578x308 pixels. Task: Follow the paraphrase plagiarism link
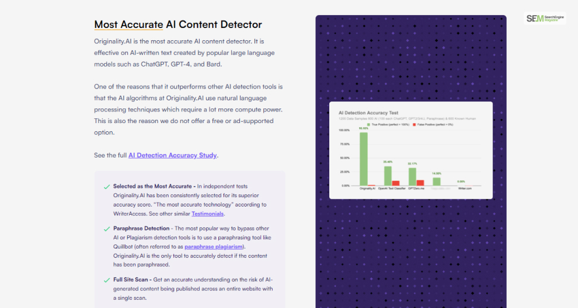point(214,247)
